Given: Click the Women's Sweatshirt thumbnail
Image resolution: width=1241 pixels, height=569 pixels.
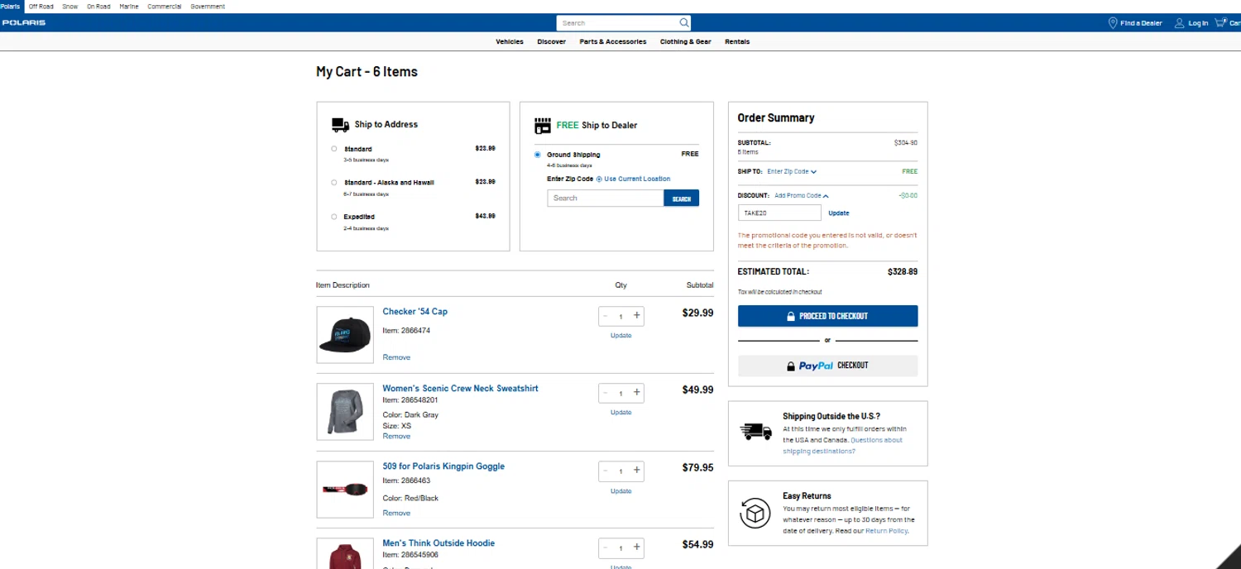Looking at the screenshot, I should click(x=345, y=412).
